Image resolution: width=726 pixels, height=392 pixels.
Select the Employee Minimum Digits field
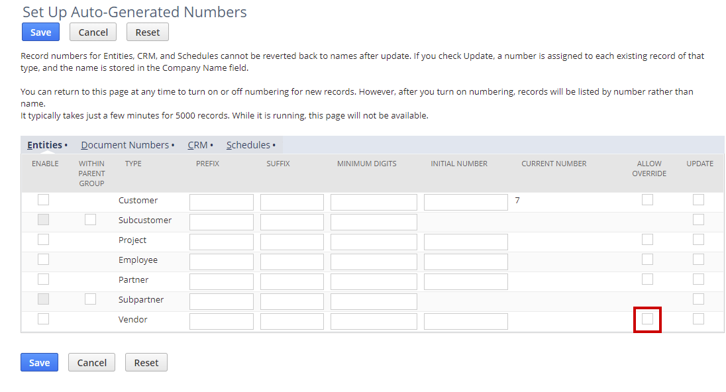pos(374,262)
